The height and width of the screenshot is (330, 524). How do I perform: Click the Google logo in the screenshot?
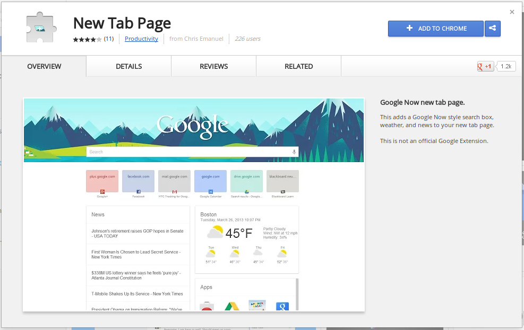pos(193,126)
